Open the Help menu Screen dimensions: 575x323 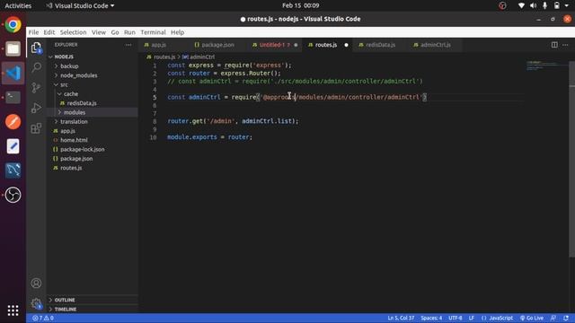pos(178,32)
